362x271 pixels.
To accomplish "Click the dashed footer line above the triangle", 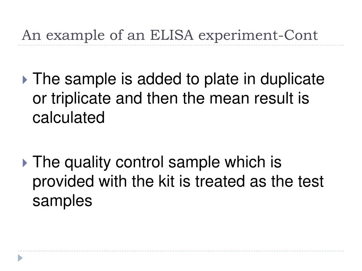I will tap(181, 251).
